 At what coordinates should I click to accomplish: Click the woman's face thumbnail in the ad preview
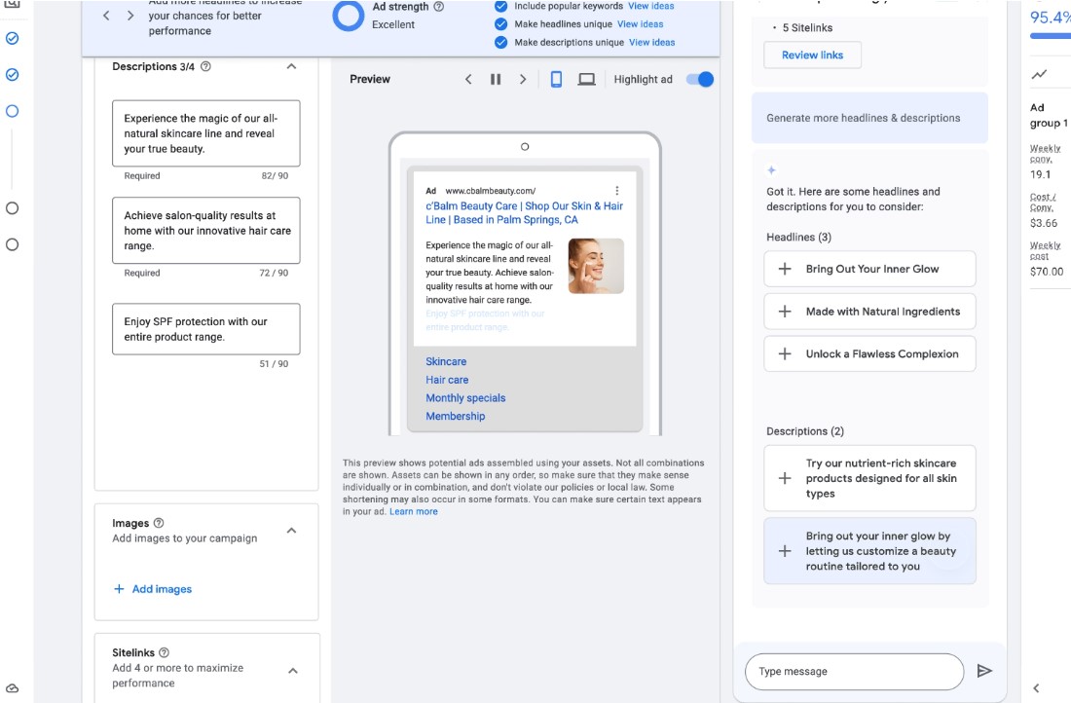(x=596, y=266)
